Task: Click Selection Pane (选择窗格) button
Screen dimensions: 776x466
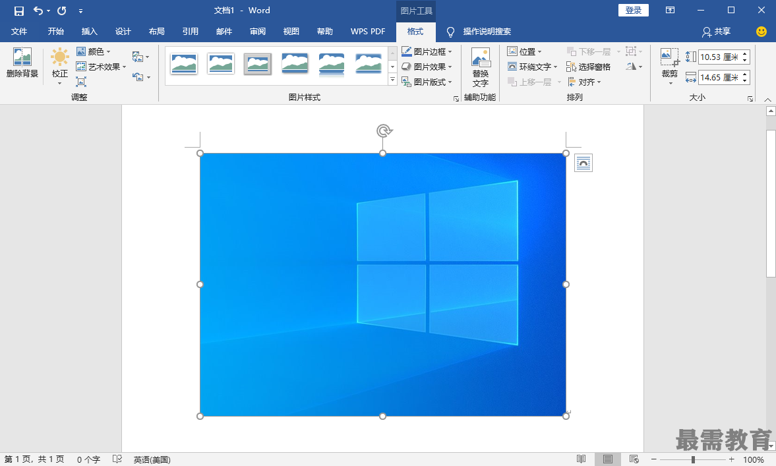Action: (x=589, y=67)
